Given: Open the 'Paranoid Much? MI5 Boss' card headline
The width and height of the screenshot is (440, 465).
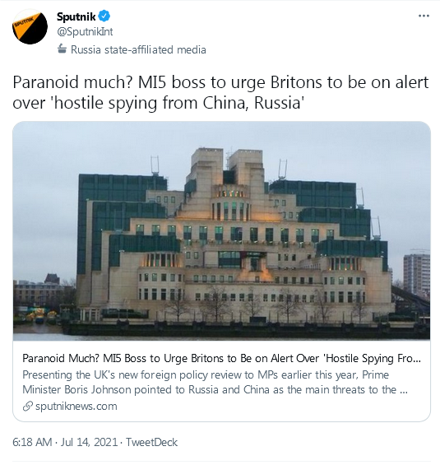Looking at the screenshot, I should pos(221,359).
